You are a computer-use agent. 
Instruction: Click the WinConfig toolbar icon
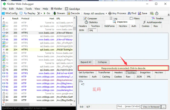(x=10, y=13)
